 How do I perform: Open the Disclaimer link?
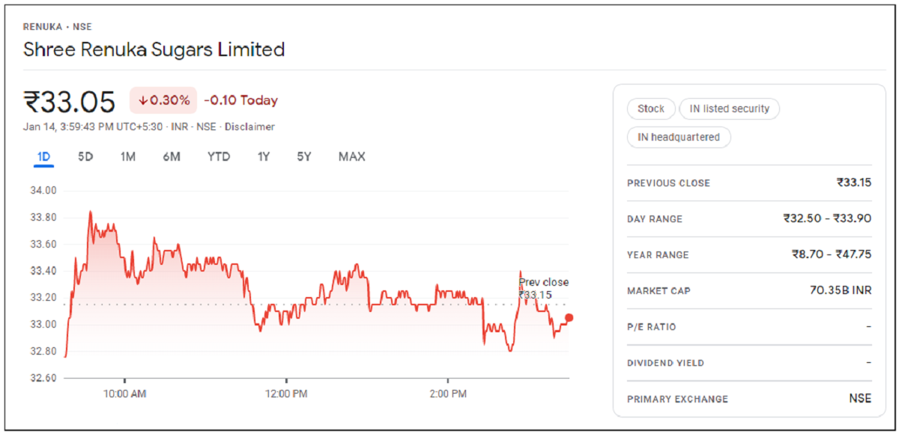pyautogui.click(x=249, y=126)
